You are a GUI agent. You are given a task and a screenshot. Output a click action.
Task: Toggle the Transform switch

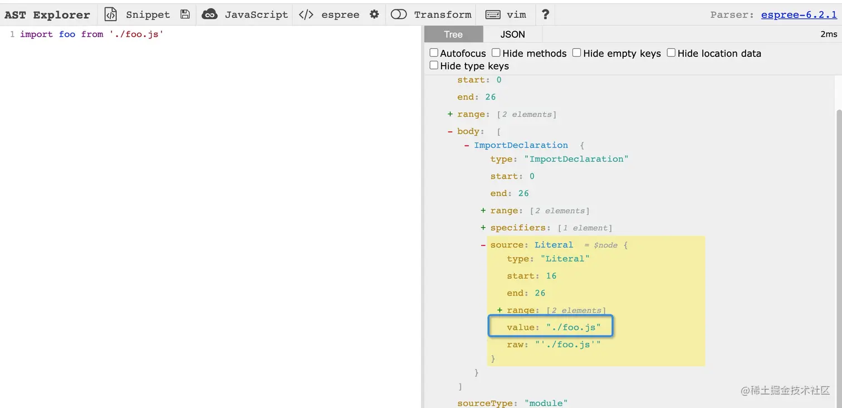point(399,14)
